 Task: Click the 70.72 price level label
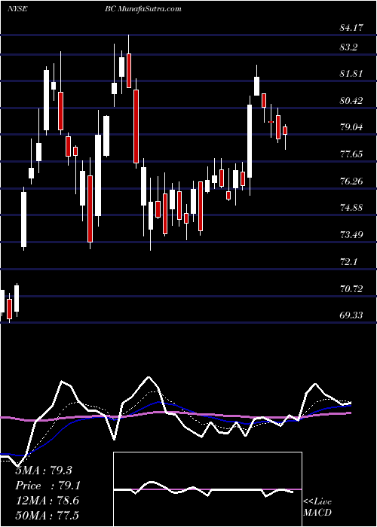pyautogui.click(x=351, y=288)
